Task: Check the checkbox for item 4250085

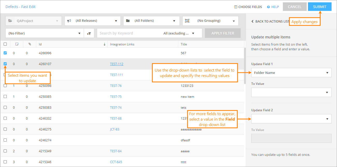Action: 5,96
